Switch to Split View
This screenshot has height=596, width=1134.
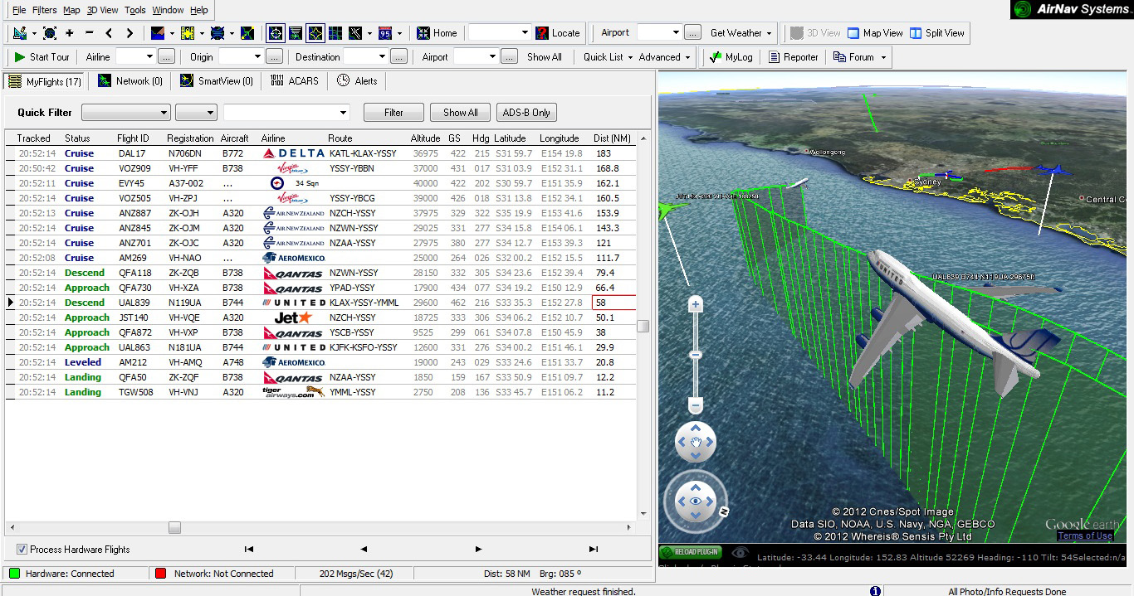tap(937, 33)
